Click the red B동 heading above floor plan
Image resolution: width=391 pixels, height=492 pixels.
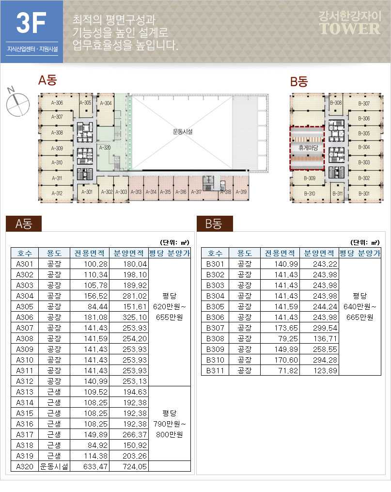(299, 81)
